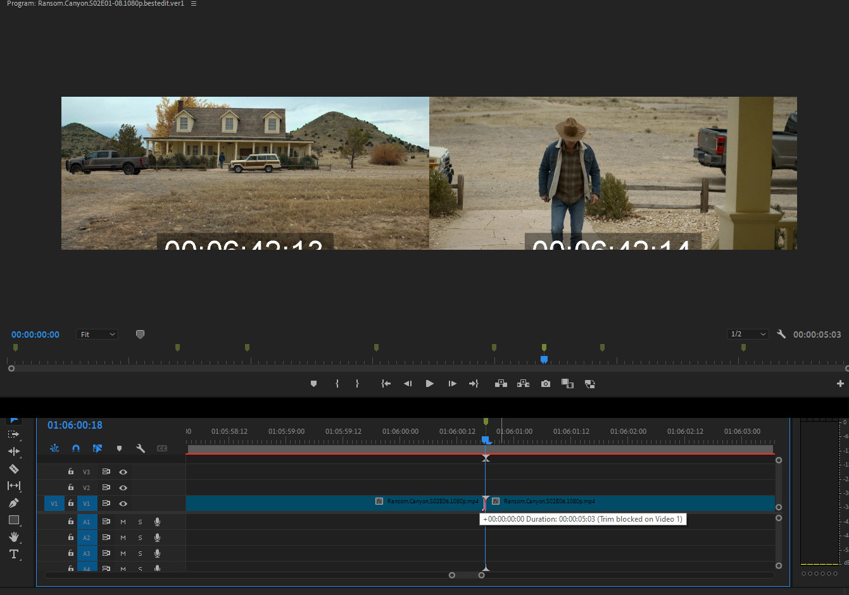Hide track V1 with its eye icon
Screen dimensions: 849x595
point(123,503)
